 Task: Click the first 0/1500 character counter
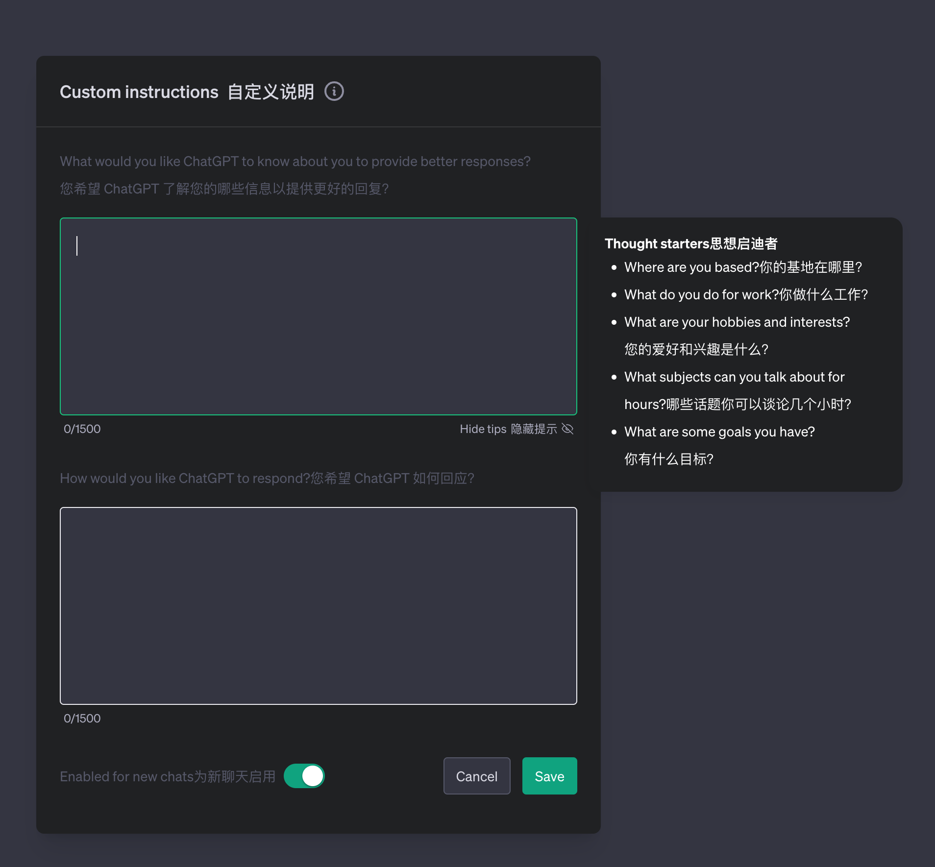82,429
